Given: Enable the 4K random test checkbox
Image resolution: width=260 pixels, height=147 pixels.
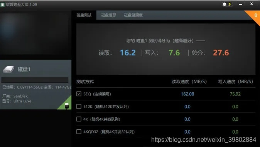Looking at the screenshot, I should point(79,119).
